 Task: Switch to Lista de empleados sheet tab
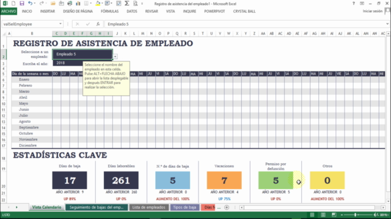pos(149,207)
